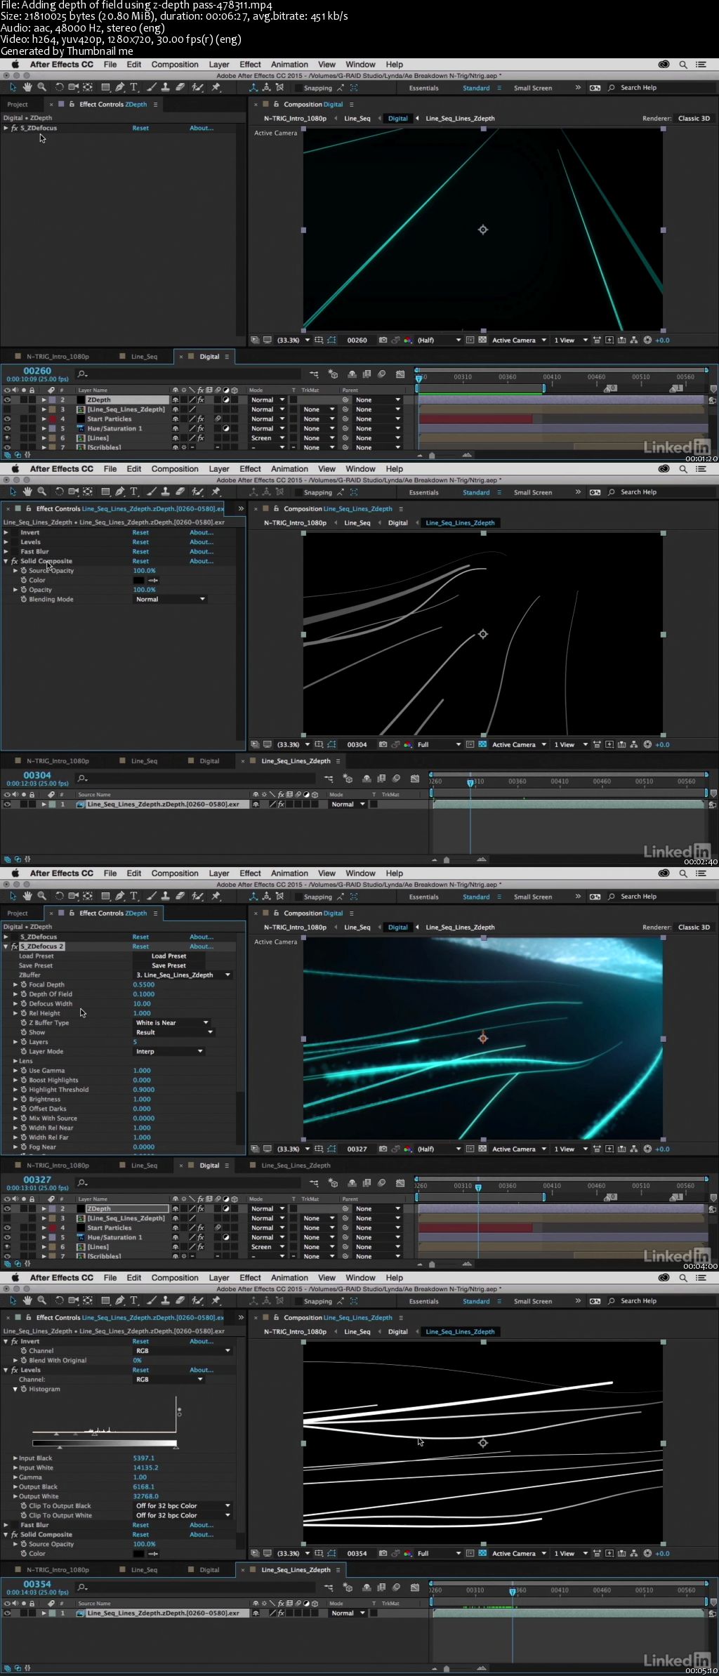Select the Hand tool in the 00260 frame
Viewport: 719px width, 1676px height.
[27, 87]
